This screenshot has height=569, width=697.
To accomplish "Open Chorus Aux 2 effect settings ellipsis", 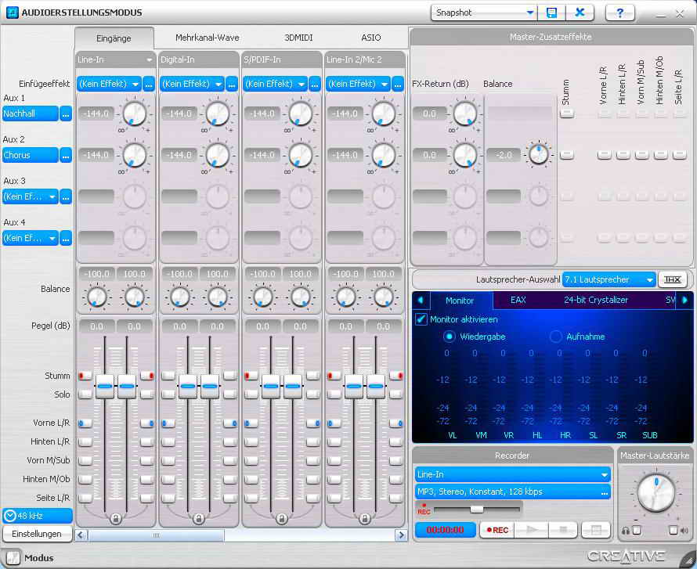I will coord(66,155).
